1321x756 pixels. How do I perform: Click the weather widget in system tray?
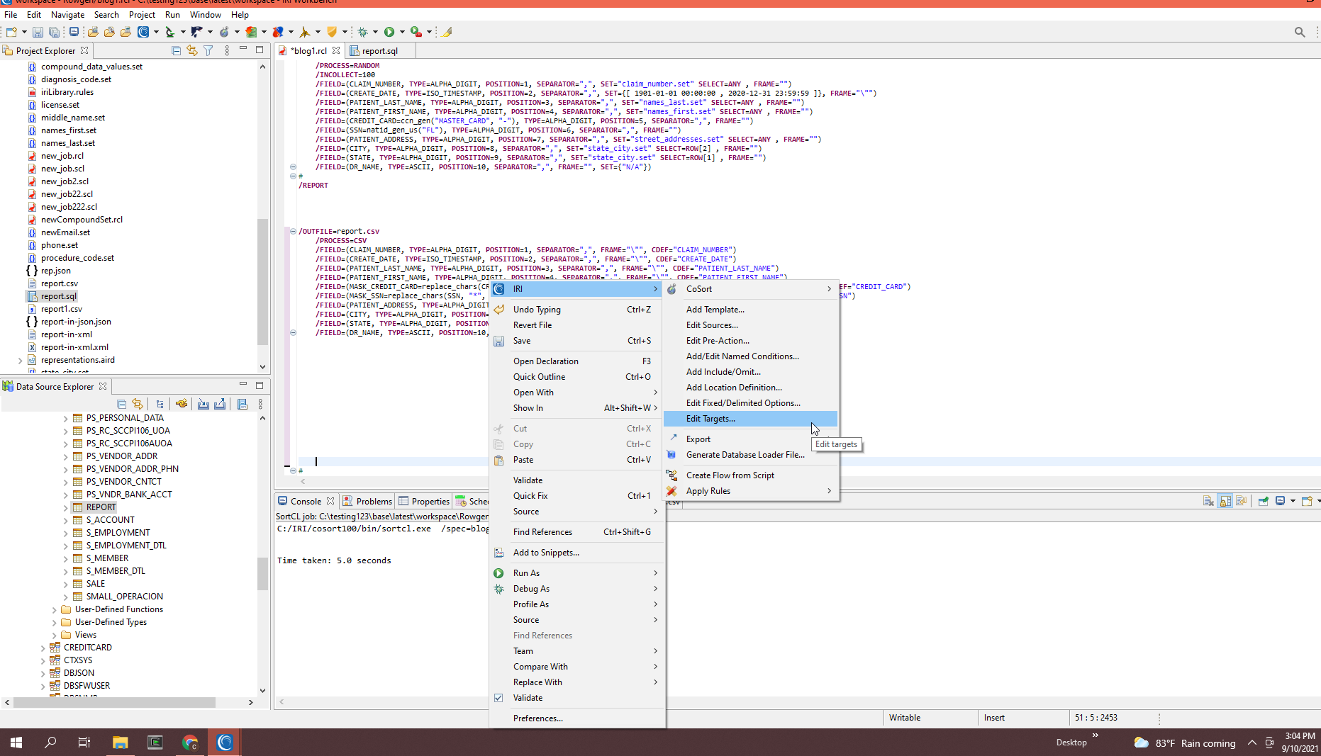(1184, 743)
